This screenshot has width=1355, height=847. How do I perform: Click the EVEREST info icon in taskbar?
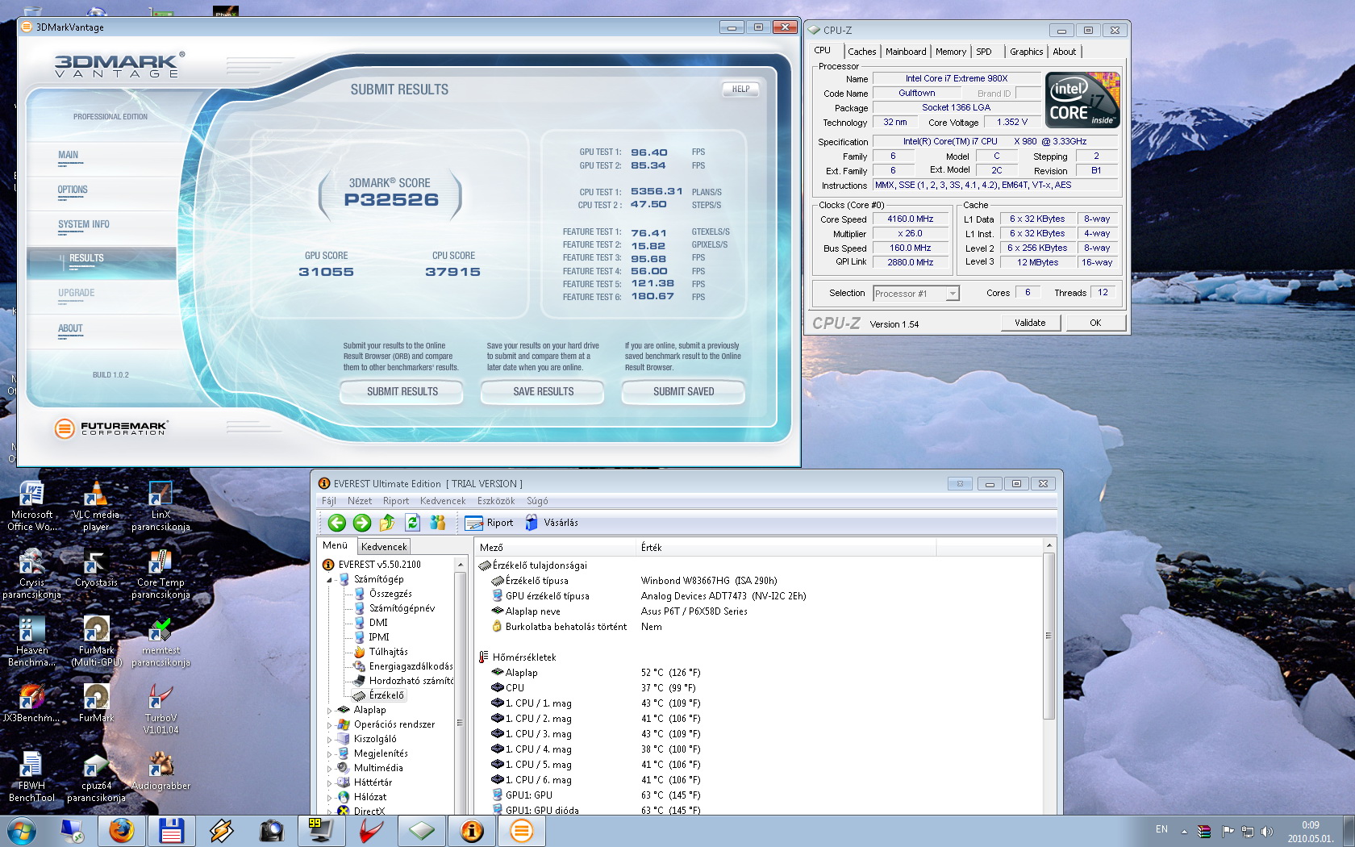(x=472, y=830)
